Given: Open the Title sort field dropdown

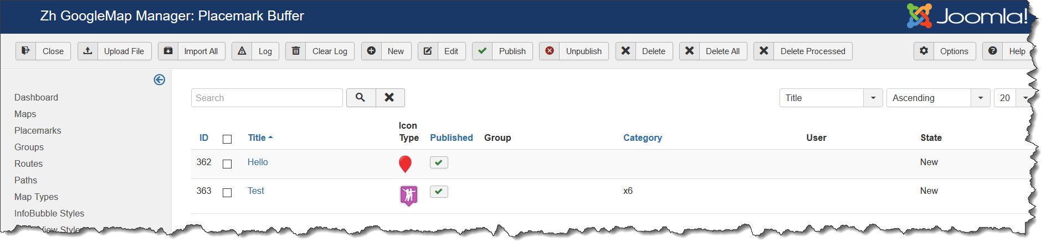Looking at the screenshot, I should click(x=830, y=98).
